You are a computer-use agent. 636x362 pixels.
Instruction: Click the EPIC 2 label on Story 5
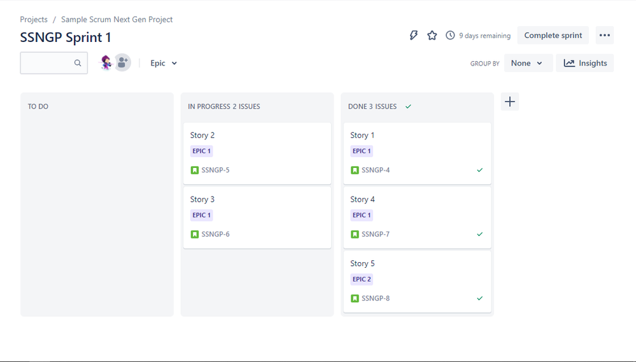(x=362, y=279)
